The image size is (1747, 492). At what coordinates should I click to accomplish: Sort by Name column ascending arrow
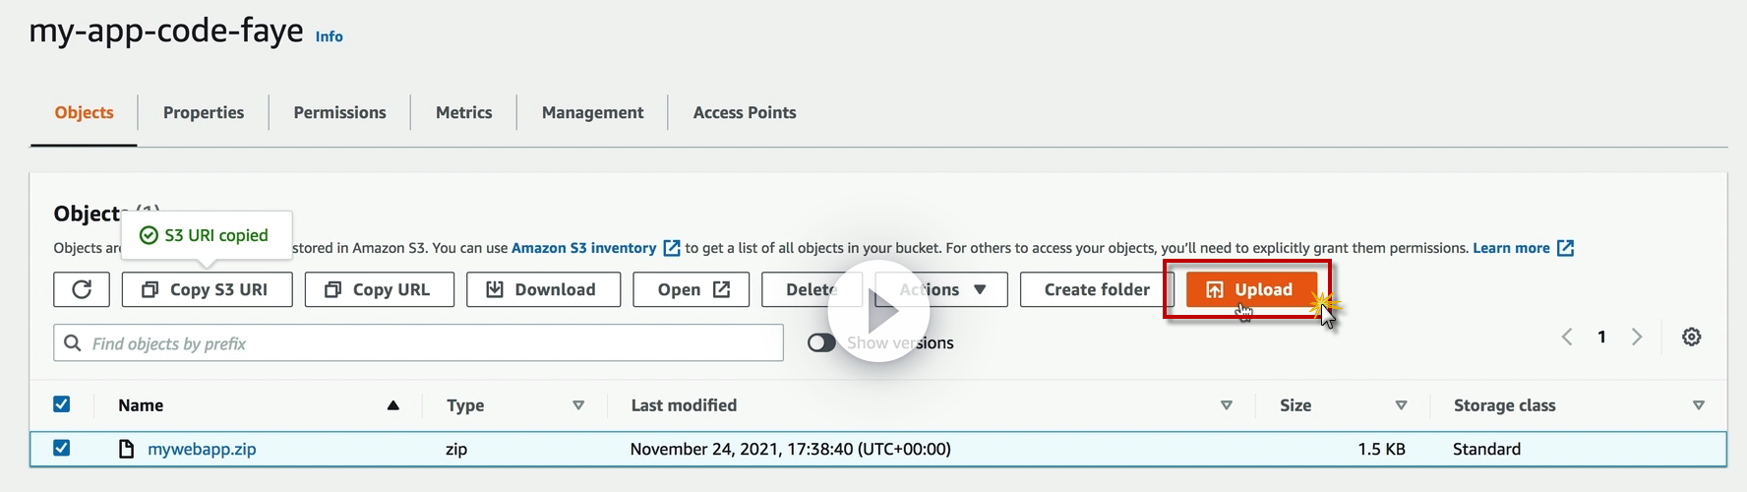[393, 405]
